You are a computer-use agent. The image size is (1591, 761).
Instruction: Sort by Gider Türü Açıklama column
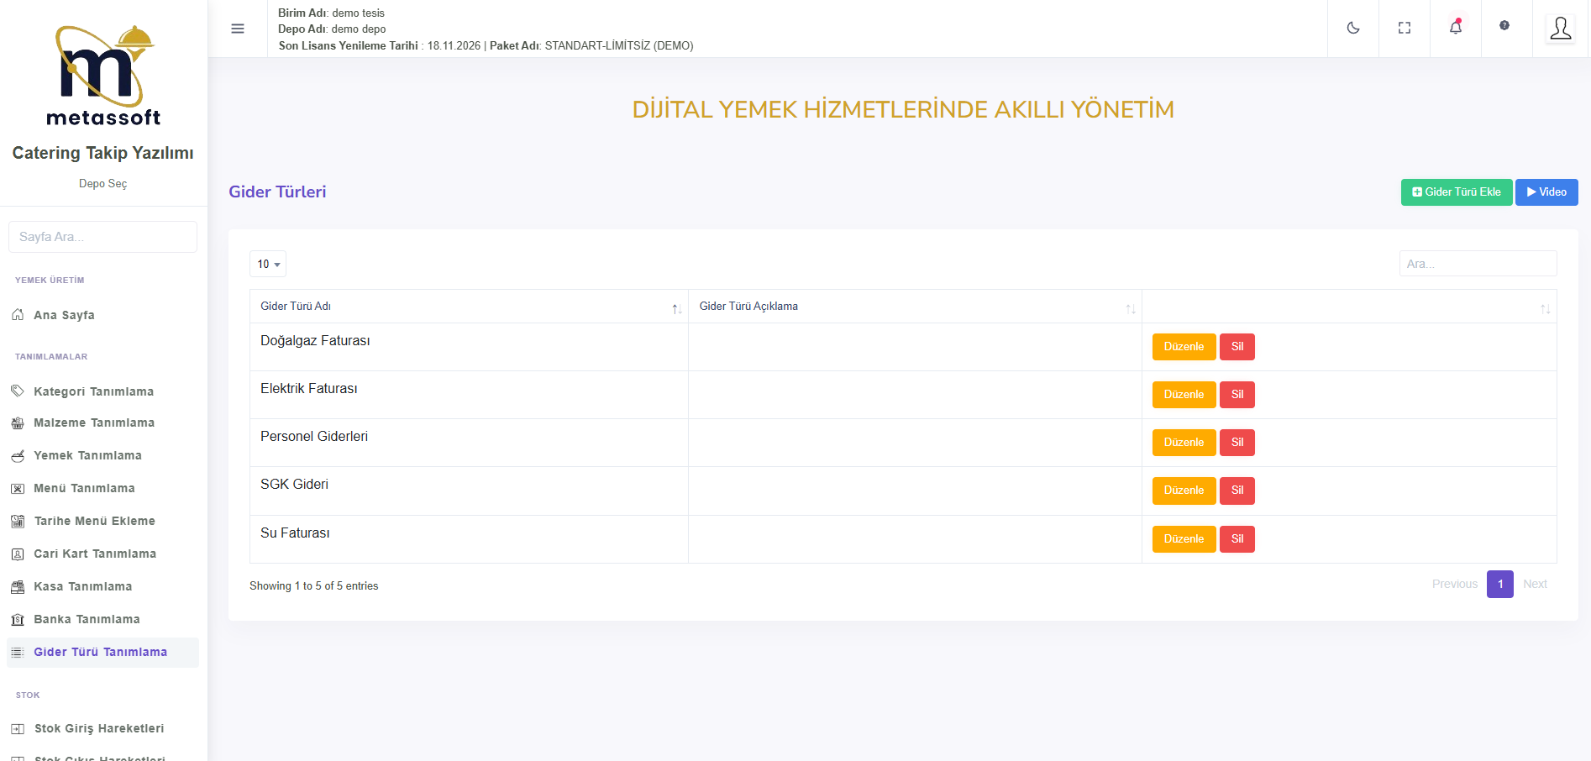[914, 307]
